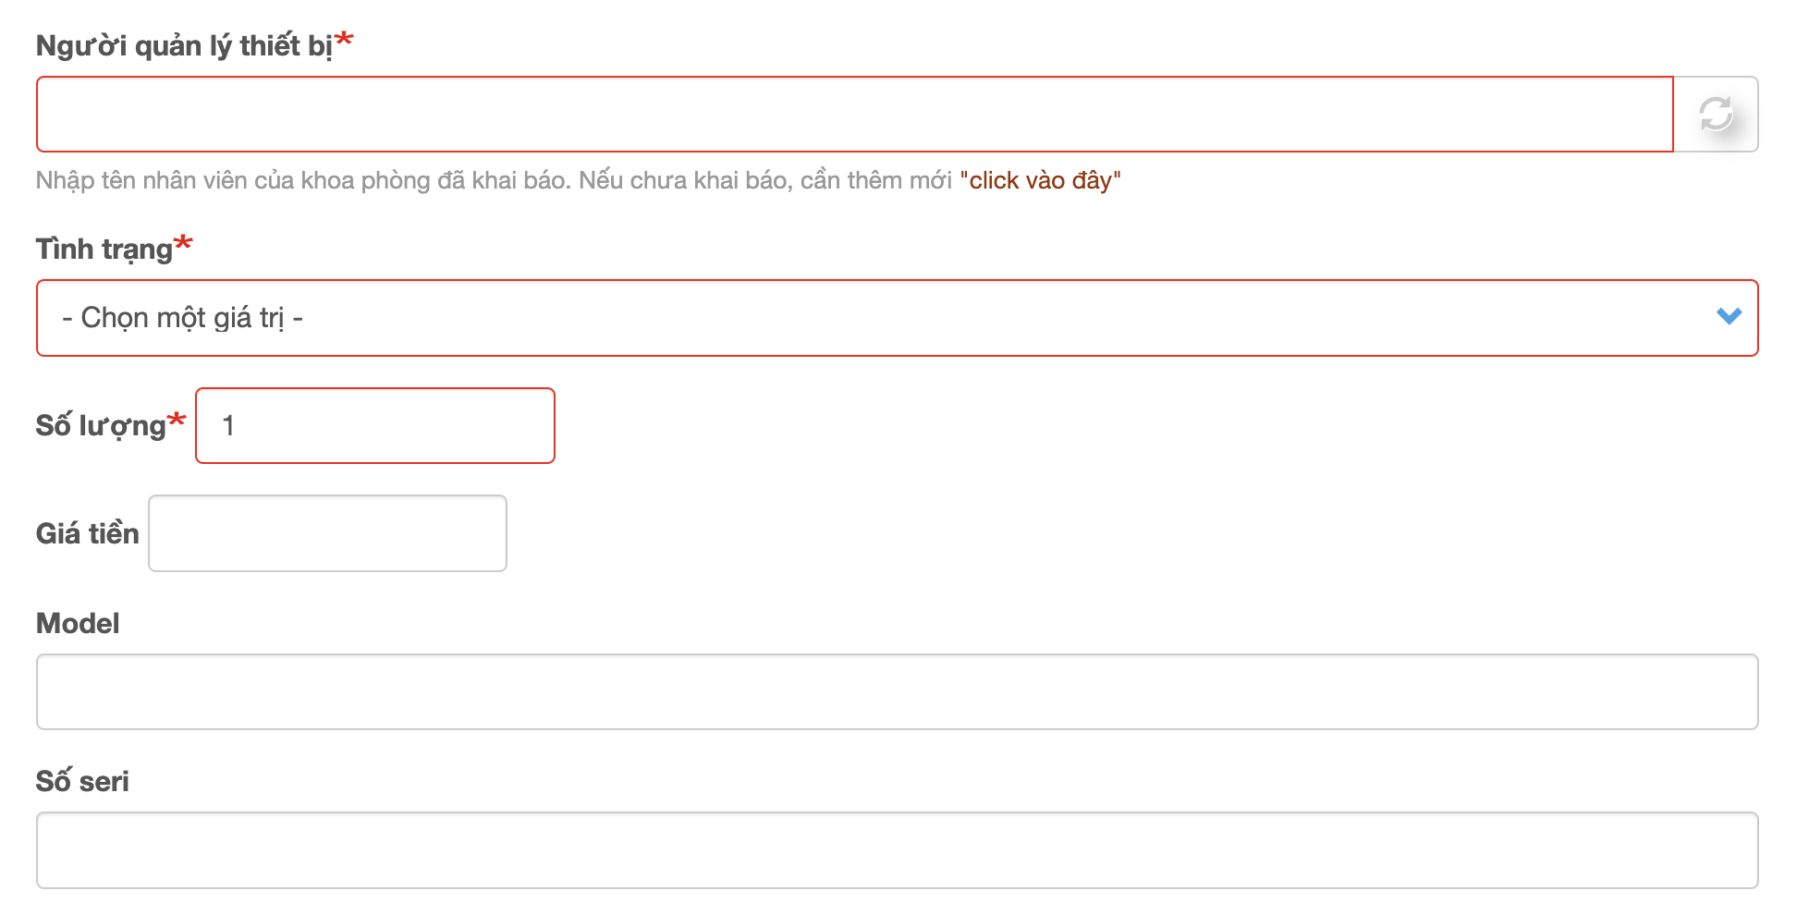Click the 'Người quản lý thiết bị' label
Screen dimensions: 1797x915
point(183,46)
